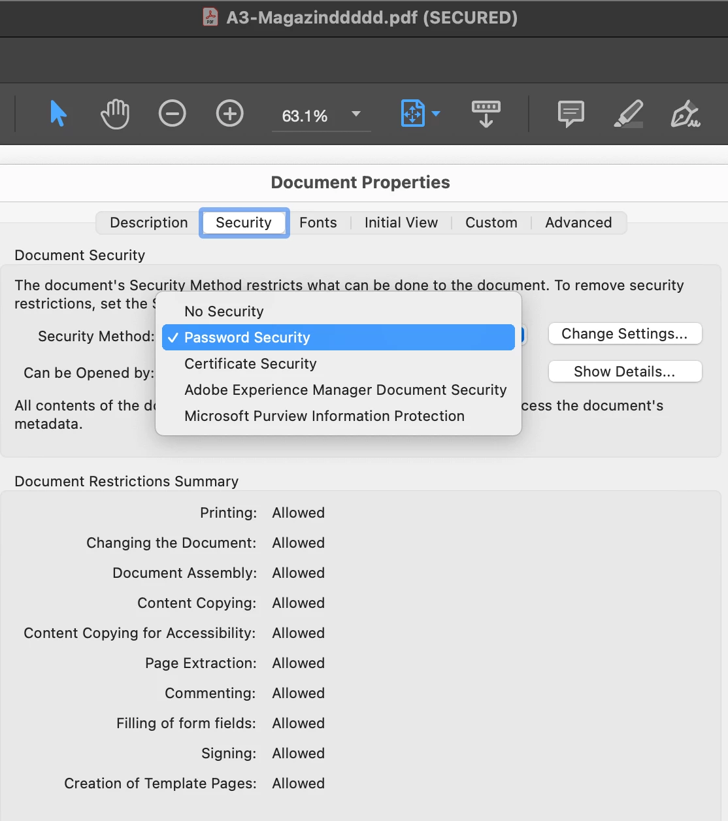Choose No Security from the list
728x821 pixels.
pos(339,311)
